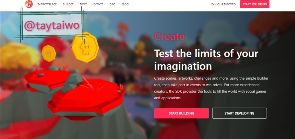Open the Events navigation item
This screenshot has height=139, width=295.
tap(98, 4)
